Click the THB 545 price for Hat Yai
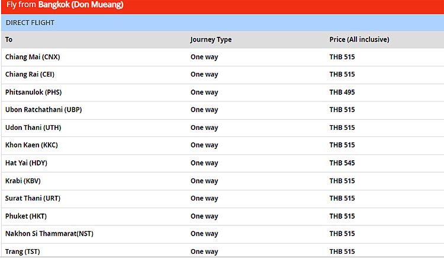The width and height of the screenshot is (444, 258). coord(342,163)
